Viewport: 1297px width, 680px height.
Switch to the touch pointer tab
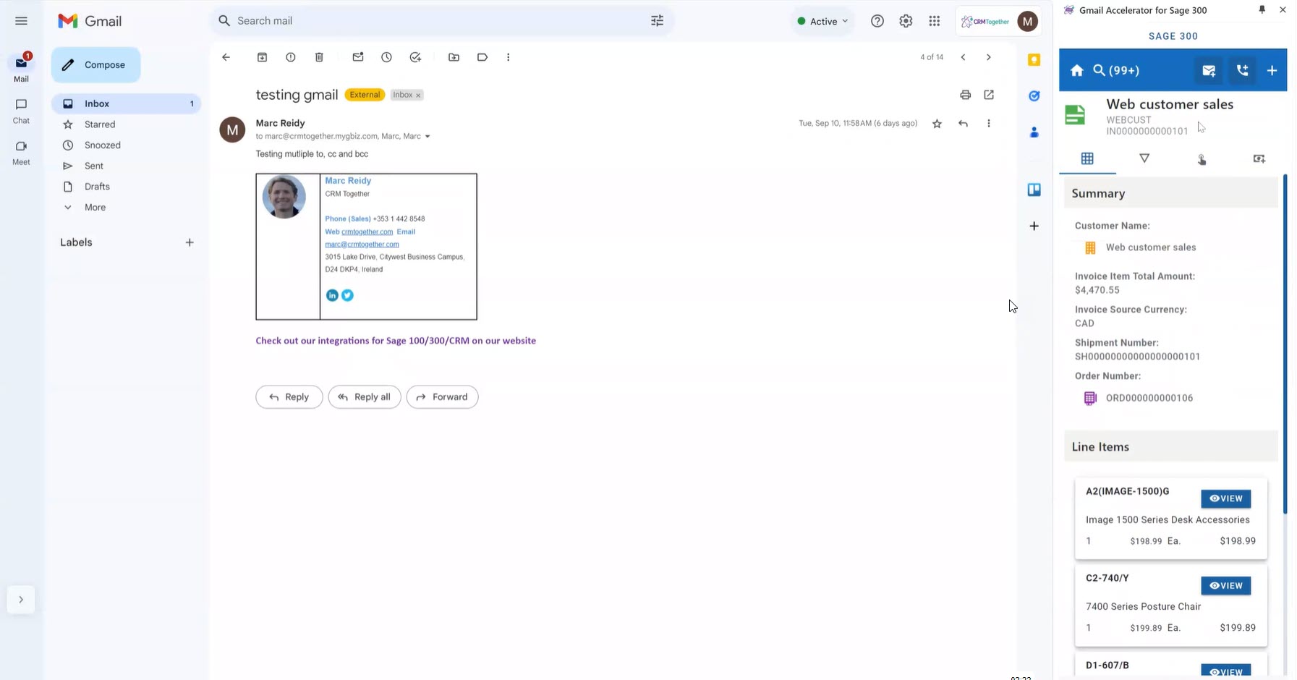click(1202, 159)
